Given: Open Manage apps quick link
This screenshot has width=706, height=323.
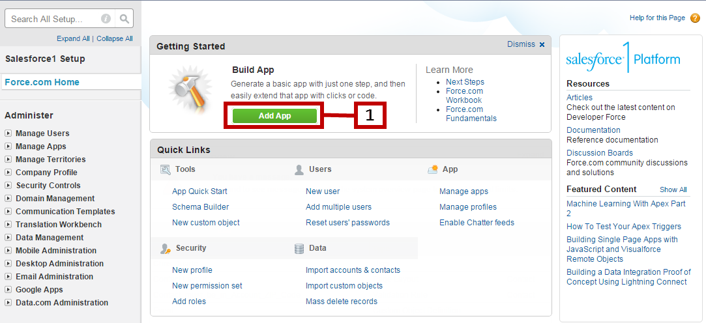Looking at the screenshot, I should pyautogui.click(x=463, y=191).
